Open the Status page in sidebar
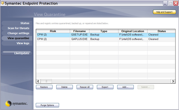The image size is (179, 110). click(17, 23)
